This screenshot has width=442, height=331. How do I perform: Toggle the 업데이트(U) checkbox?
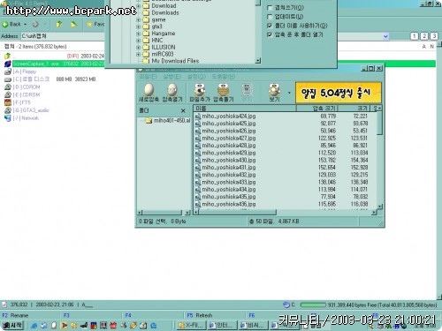coord(270,17)
